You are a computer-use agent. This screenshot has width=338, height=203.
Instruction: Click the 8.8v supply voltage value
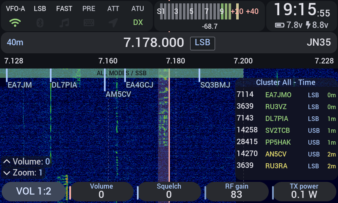(x=320, y=25)
